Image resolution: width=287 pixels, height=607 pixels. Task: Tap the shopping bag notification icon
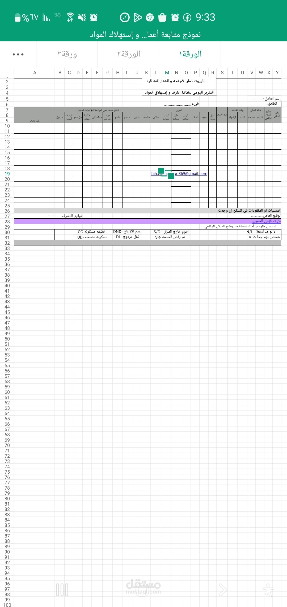(x=162, y=18)
